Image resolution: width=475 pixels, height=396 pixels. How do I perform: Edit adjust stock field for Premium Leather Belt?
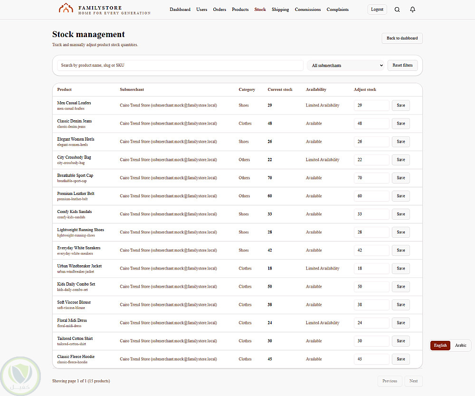pyautogui.click(x=371, y=196)
